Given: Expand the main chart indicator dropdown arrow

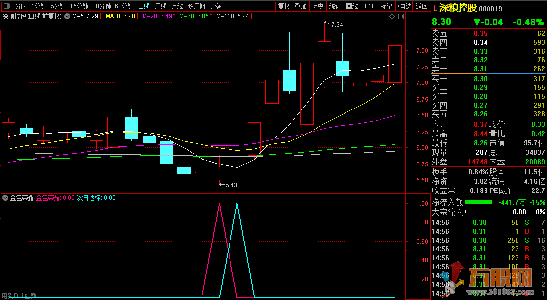Looking at the screenshot, I should 67,16.
